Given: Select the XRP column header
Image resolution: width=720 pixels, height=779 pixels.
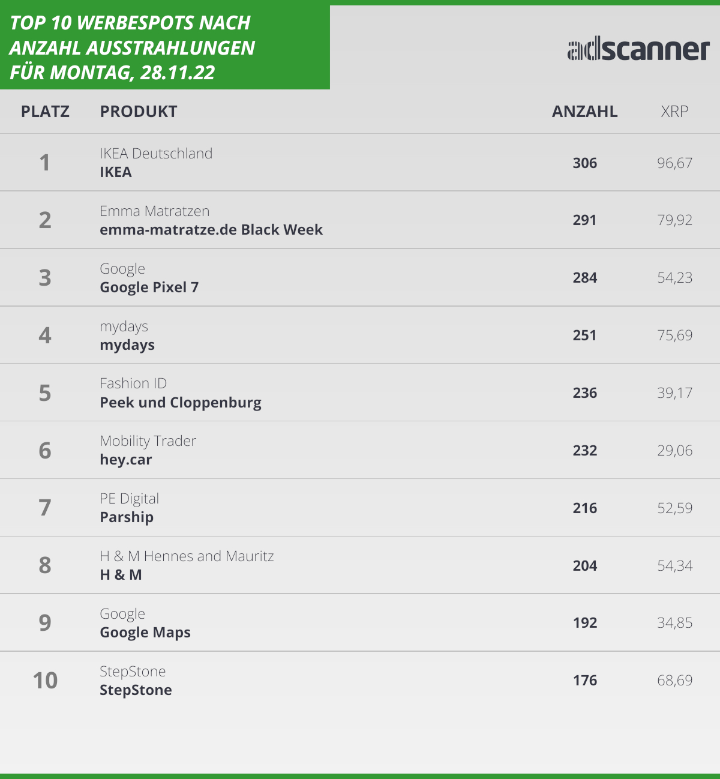Looking at the screenshot, I should [674, 112].
